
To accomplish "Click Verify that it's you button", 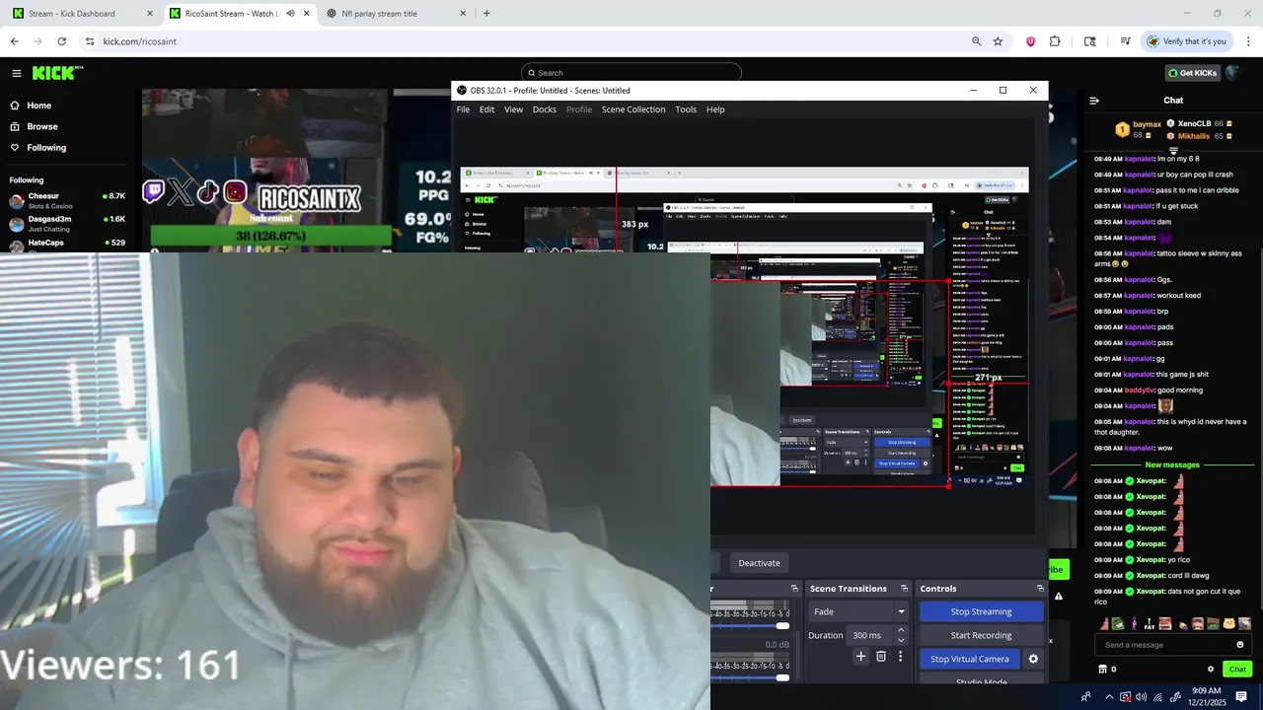I will [x=1186, y=41].
